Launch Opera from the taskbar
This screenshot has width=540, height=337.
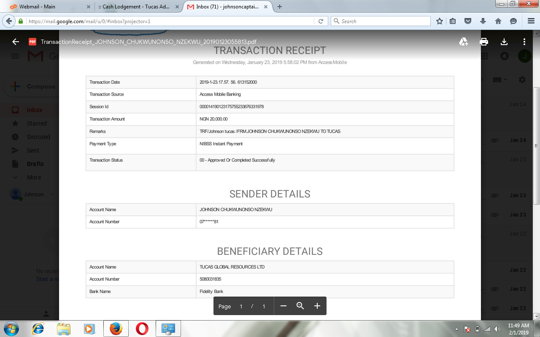142,328
